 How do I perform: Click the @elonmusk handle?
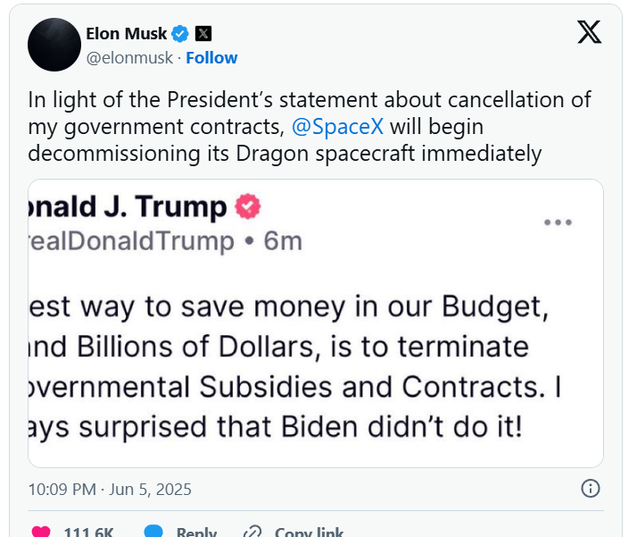coord(129,58)
